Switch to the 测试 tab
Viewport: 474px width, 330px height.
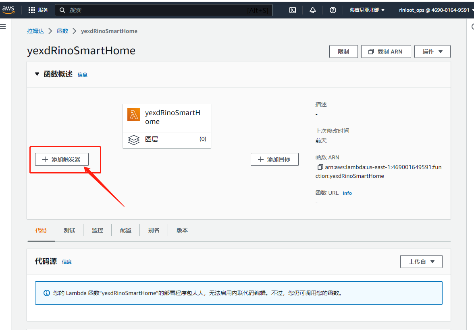pyautogui.click(x=69, y=230)
